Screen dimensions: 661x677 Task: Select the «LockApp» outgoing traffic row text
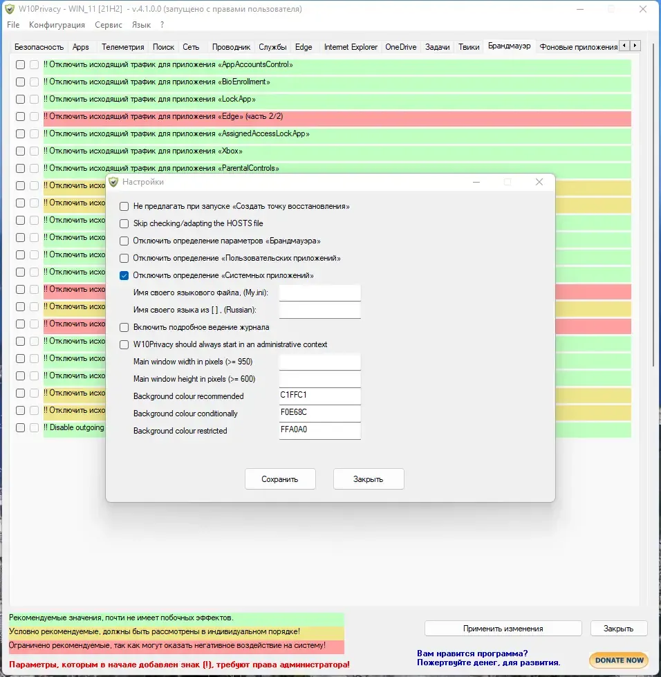[149, 100]
